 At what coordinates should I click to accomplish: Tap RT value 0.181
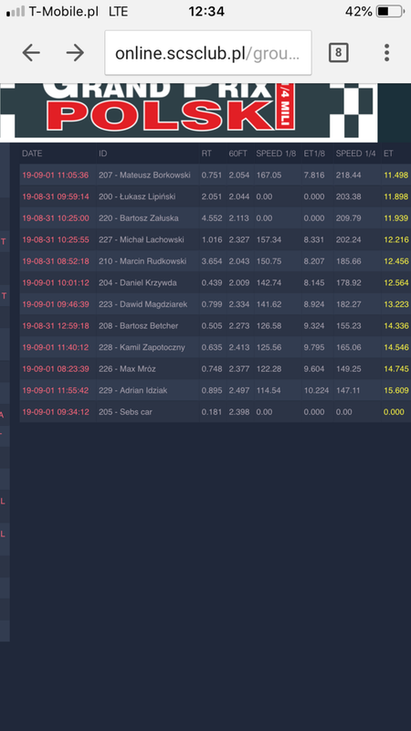212,412
